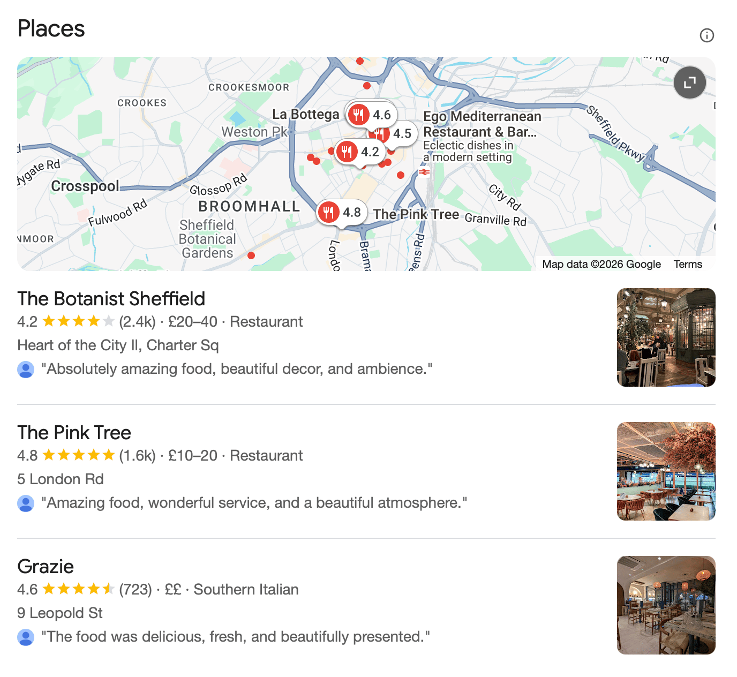Viewport: 737px width, 677px height.
Task: Click reviewer avatar under The Pink Tree
Action: [x=26, y=503]
